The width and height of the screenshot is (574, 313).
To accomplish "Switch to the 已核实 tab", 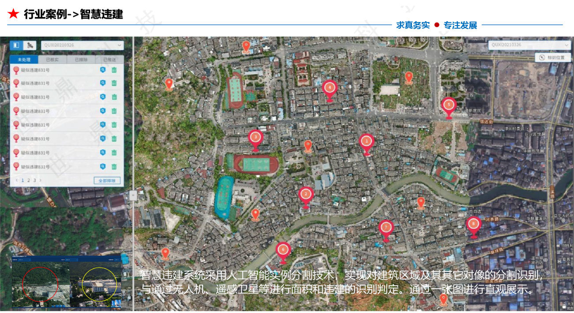I will pos(52,60).
